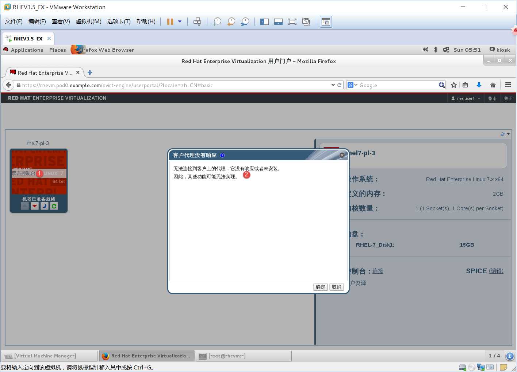
Task: Open the rheluser1 user dropdown
Action: [466, 98]
